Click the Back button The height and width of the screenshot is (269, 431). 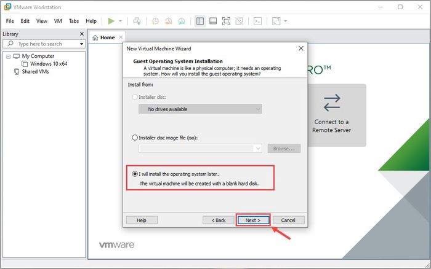pos(219,220)
